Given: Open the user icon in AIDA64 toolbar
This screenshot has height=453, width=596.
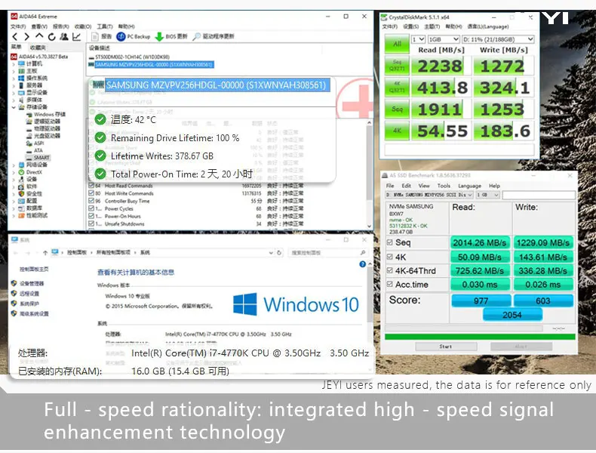Looking at the screenshot, I should [x=64, y=37].
